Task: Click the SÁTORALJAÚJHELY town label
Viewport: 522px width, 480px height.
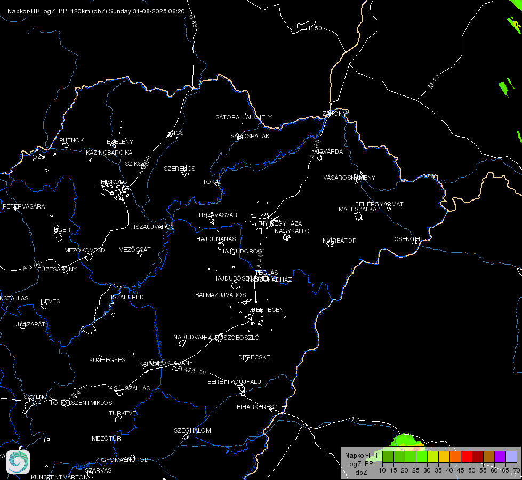Action: pos(244,117)
